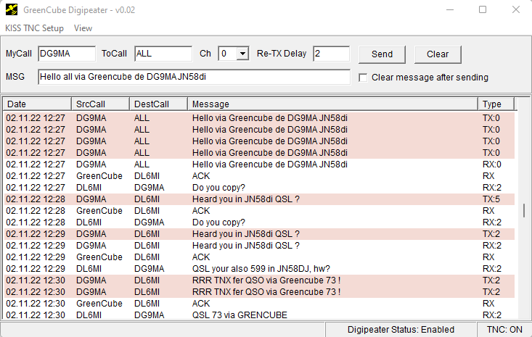Sort by the DestCall column header
This screenshot has width=532, height=337.
tap(158, 104)
